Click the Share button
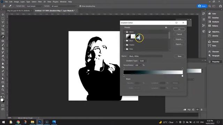Image resolution: width=223 pixels, height=125 pixels. click(x=202, y=6)
